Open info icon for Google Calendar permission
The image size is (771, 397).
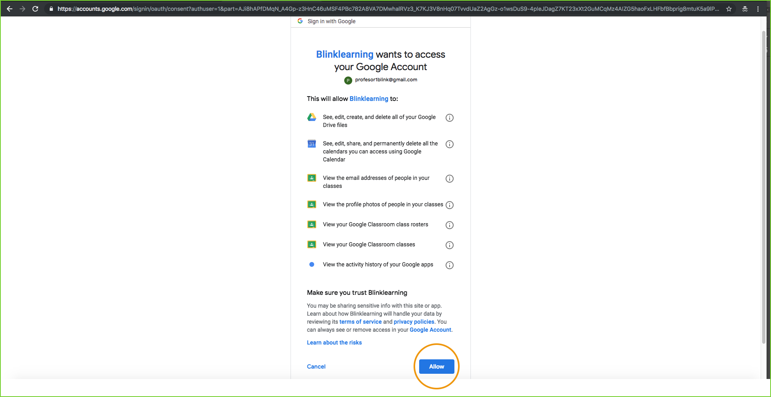(x=450, y=144)
